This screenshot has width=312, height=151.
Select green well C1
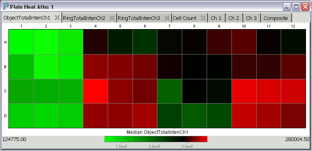pos(21,91)
